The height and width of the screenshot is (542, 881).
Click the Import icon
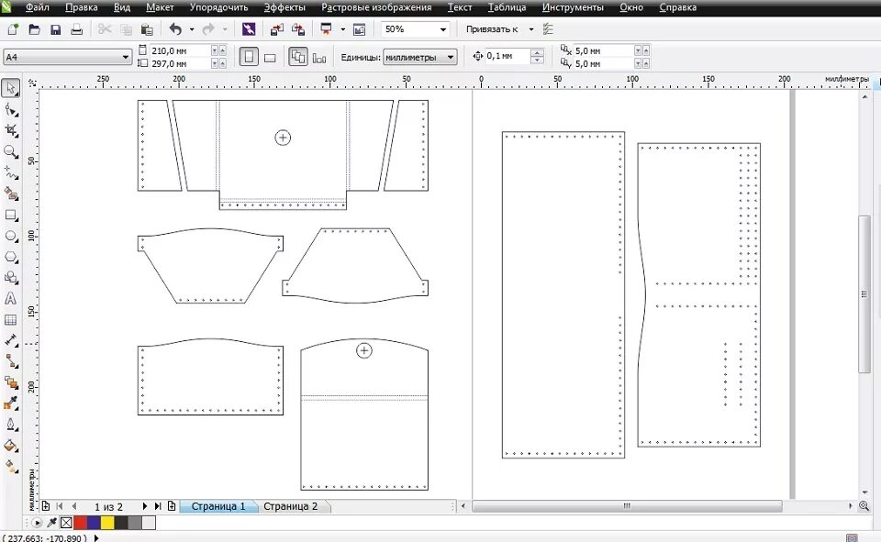(x=277, y=29)
